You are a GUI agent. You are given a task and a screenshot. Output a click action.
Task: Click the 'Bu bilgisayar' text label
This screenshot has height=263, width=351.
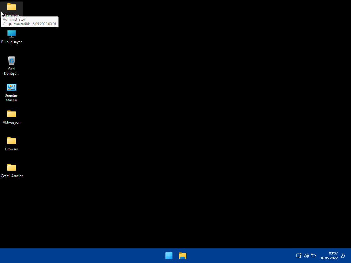[12, 42]
